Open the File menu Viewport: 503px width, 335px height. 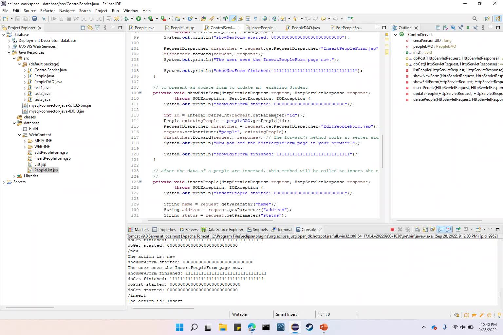pyautogui.click(x=5, y=10)
